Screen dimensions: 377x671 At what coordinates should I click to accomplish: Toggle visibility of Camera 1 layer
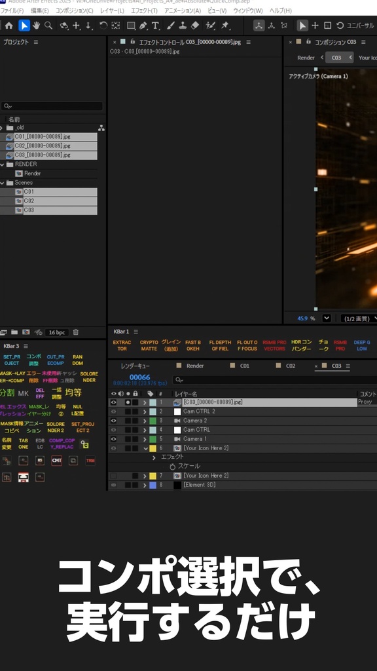[113, 438]
